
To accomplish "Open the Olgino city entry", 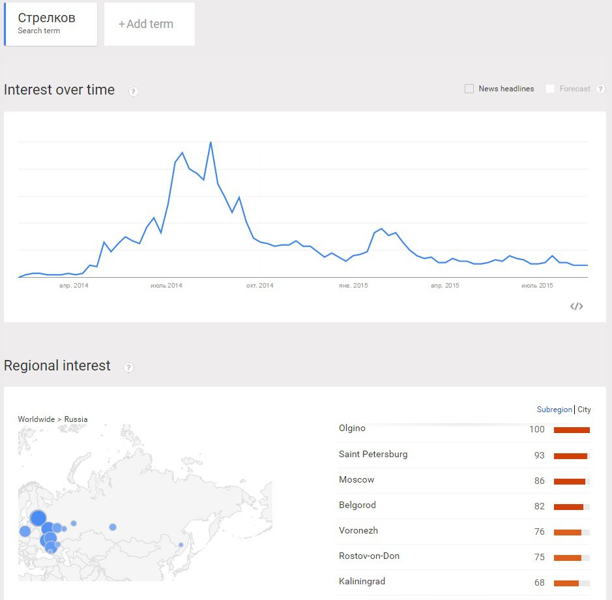I will pos(352,428).
